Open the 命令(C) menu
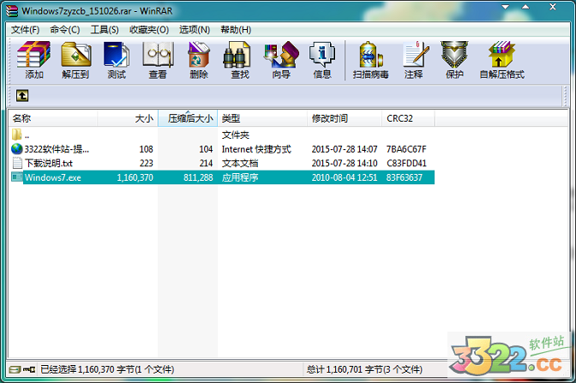Image resolution: width=576 pixels, height=383 pixels. click(x=65, y=29)
